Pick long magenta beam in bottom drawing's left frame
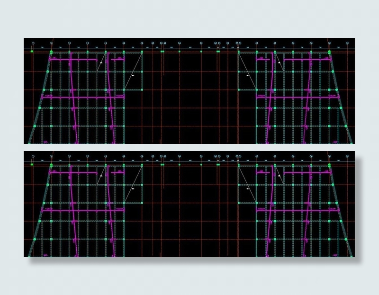 coord(83,211)
